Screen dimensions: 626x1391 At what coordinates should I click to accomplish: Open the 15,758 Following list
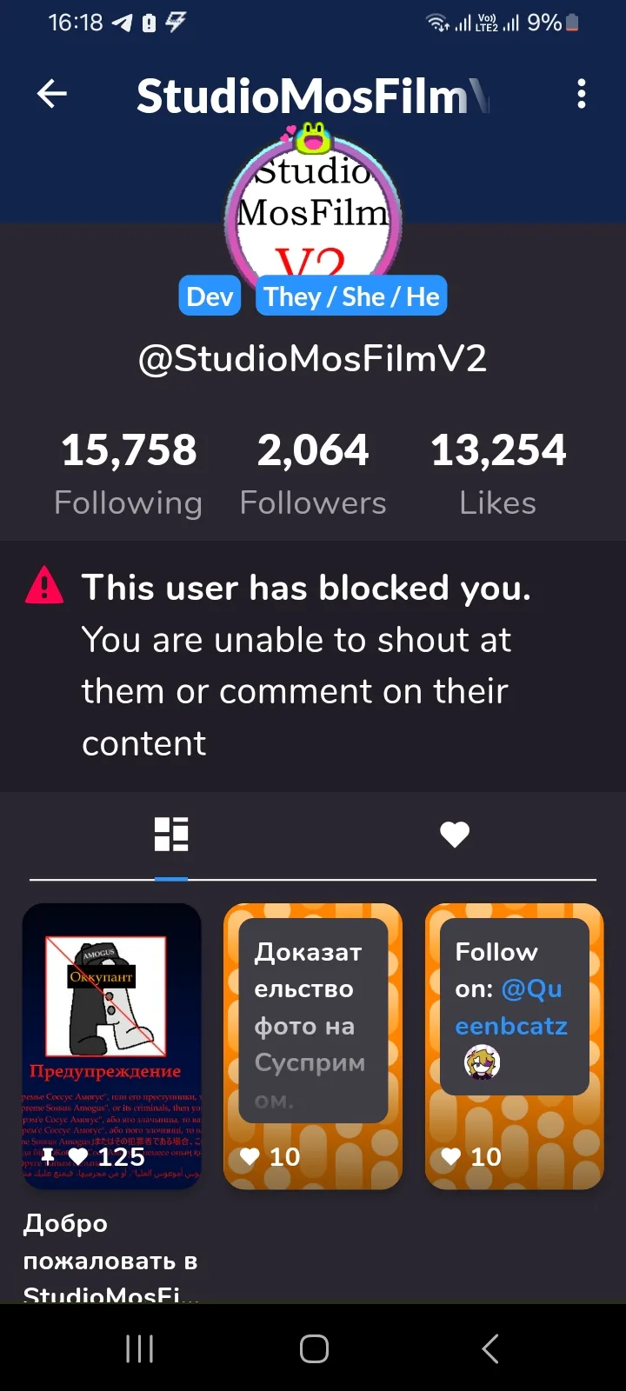point(129,474)
